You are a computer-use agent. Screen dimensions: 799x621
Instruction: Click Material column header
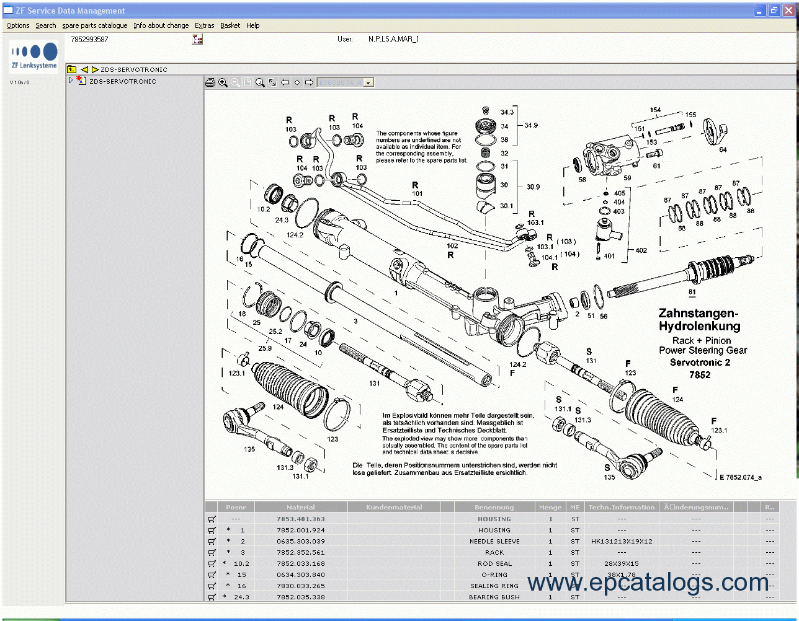coord(301,507)
